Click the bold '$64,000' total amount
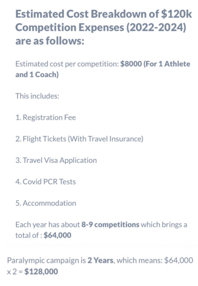 (x=57, y=235)
